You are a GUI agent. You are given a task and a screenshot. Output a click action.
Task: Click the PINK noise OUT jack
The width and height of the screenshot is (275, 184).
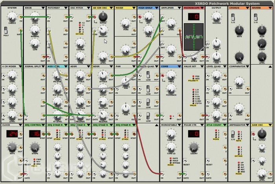point(134,17)
